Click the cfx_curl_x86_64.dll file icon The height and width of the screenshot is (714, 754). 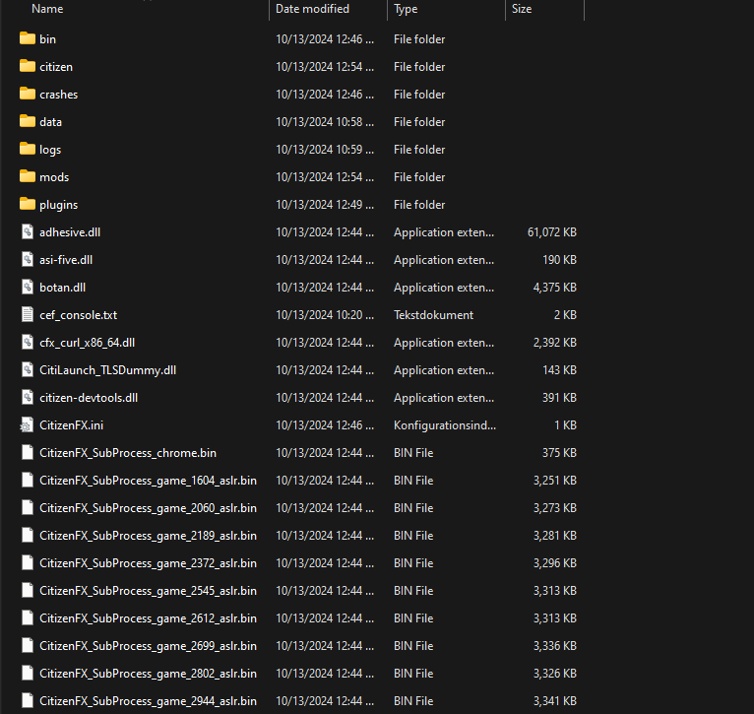[28, 342]
